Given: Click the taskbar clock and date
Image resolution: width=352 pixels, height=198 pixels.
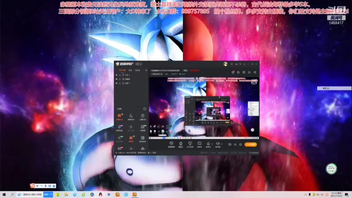Looking at the screenshot, I should pos(336,194).
